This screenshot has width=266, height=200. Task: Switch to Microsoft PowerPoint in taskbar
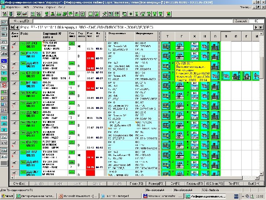[x=78, y=196]
